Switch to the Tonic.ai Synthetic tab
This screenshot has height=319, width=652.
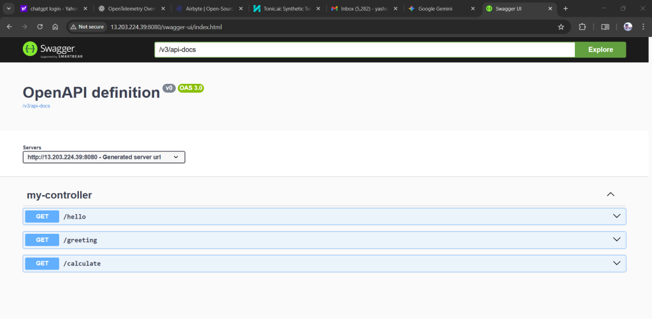coord(286,8)
